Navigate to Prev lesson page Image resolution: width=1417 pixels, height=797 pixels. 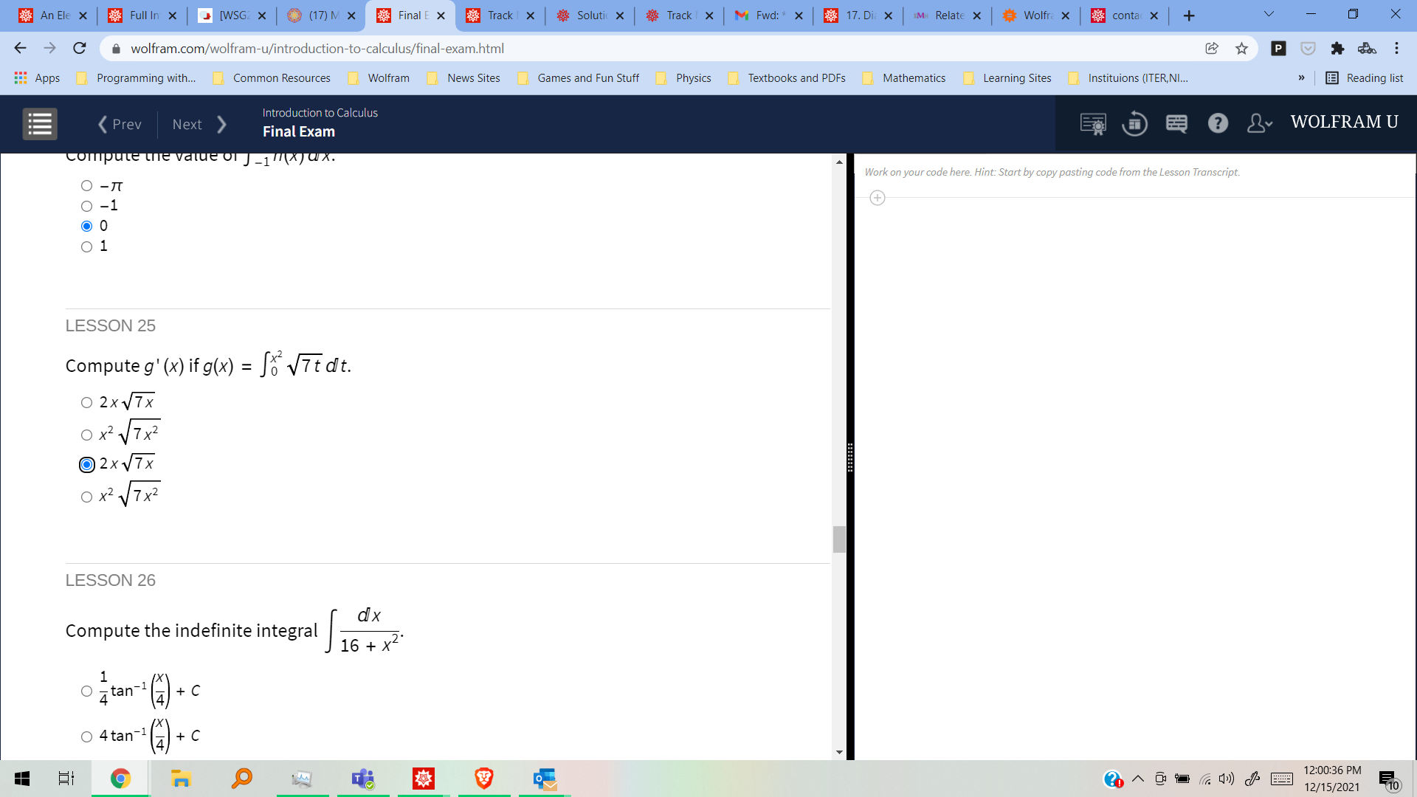118,123
